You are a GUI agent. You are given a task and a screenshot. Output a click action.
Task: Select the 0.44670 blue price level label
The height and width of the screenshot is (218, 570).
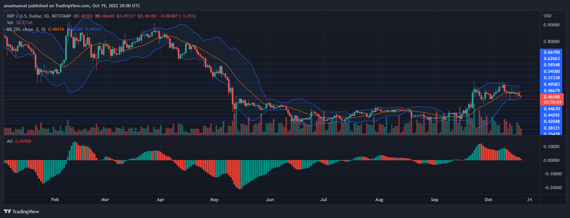coord(551,109)
